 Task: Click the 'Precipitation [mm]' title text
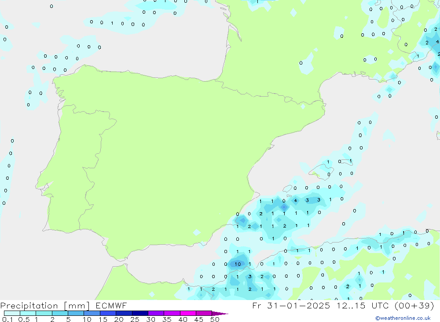coord(45,306)
